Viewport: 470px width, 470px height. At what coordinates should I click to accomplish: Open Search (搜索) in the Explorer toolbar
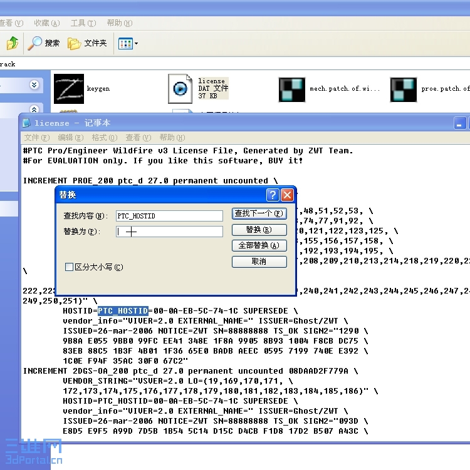point(44,43)
